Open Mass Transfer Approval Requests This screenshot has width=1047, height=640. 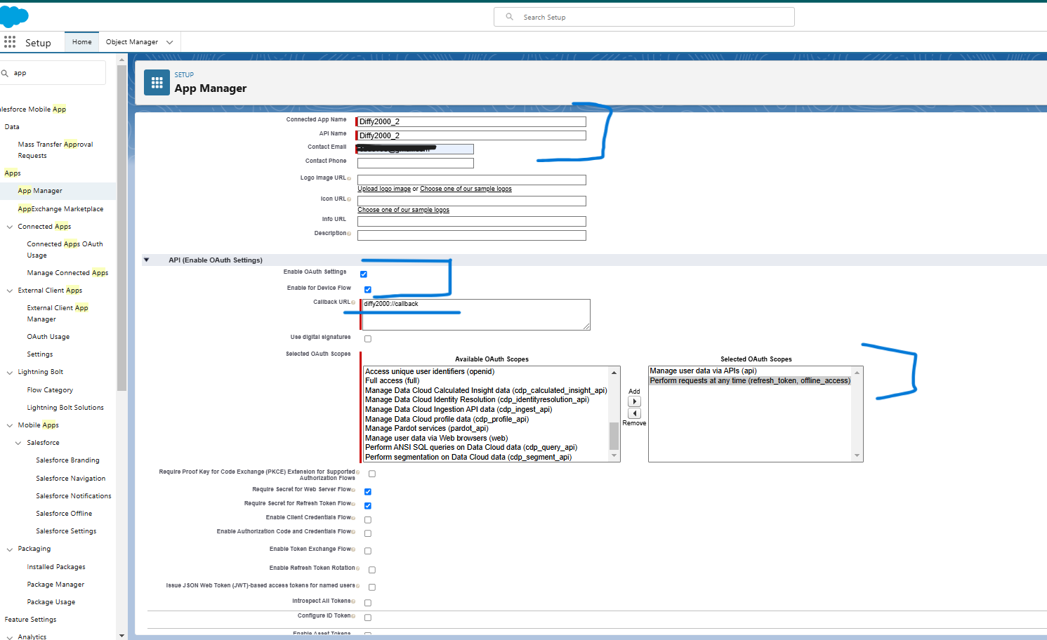coord(55,150)
